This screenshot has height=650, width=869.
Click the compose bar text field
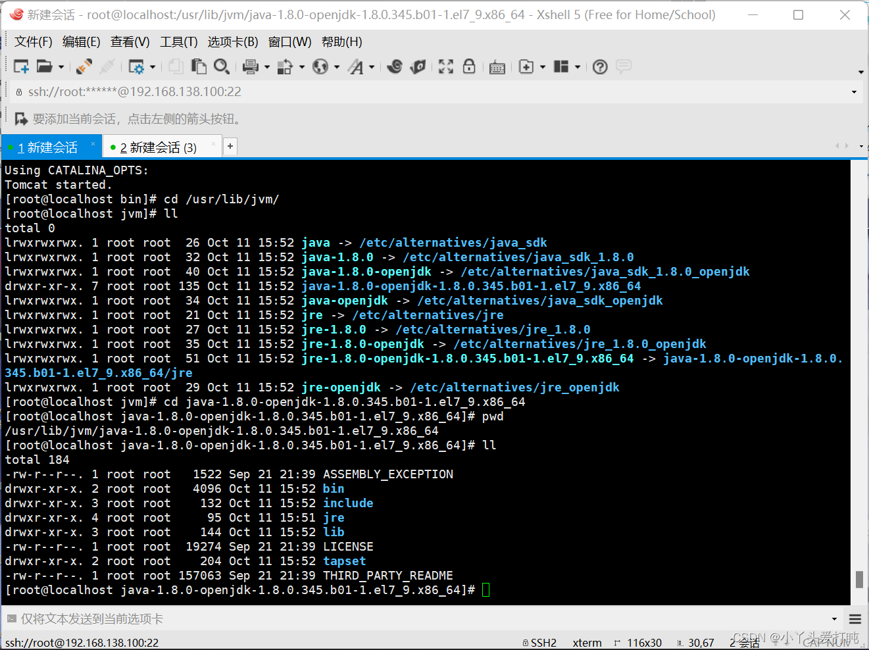(421, 618)
